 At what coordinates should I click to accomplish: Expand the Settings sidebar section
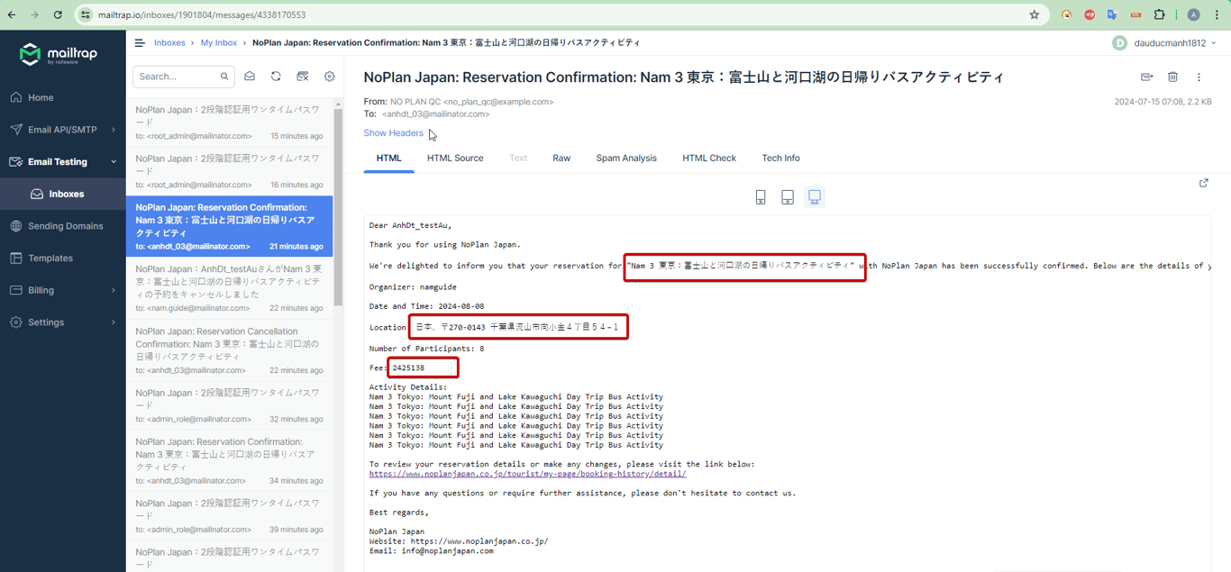pos(62,322)
